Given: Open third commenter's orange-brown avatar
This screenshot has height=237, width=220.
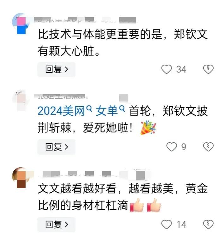Looking at the screenshot, I should click(21, 178).
